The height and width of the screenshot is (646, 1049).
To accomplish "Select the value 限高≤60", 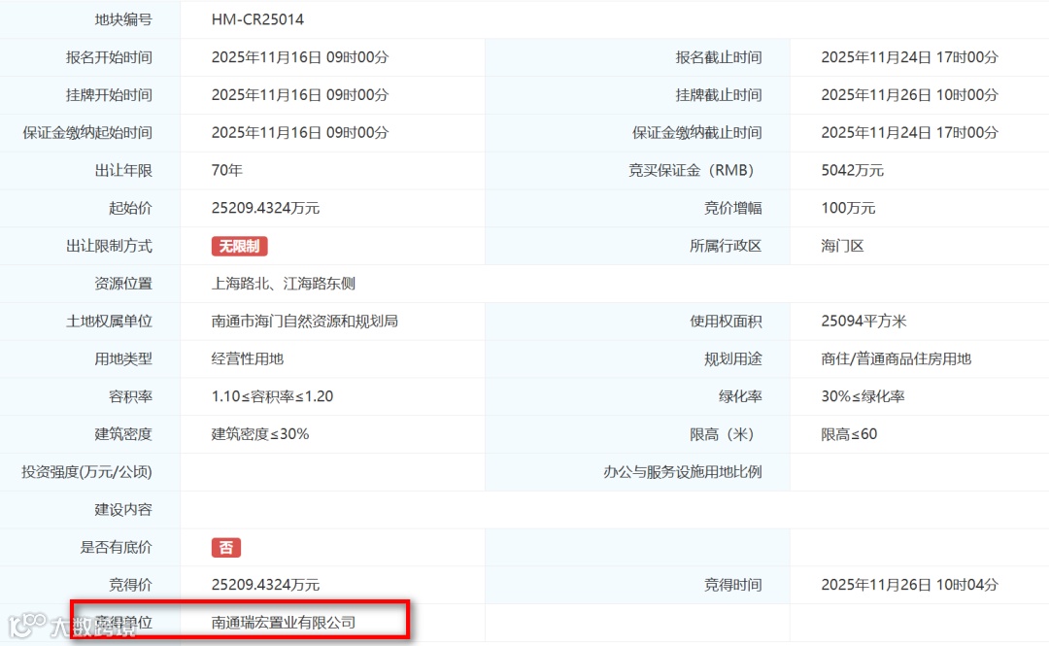I will click(849, 434).
